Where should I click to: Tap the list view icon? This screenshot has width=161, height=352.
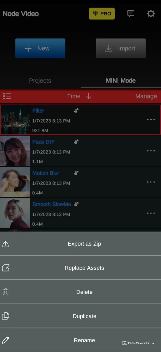[x=7, y=96]
